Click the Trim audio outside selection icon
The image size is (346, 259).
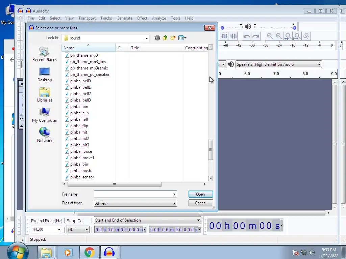pos(224,36)
